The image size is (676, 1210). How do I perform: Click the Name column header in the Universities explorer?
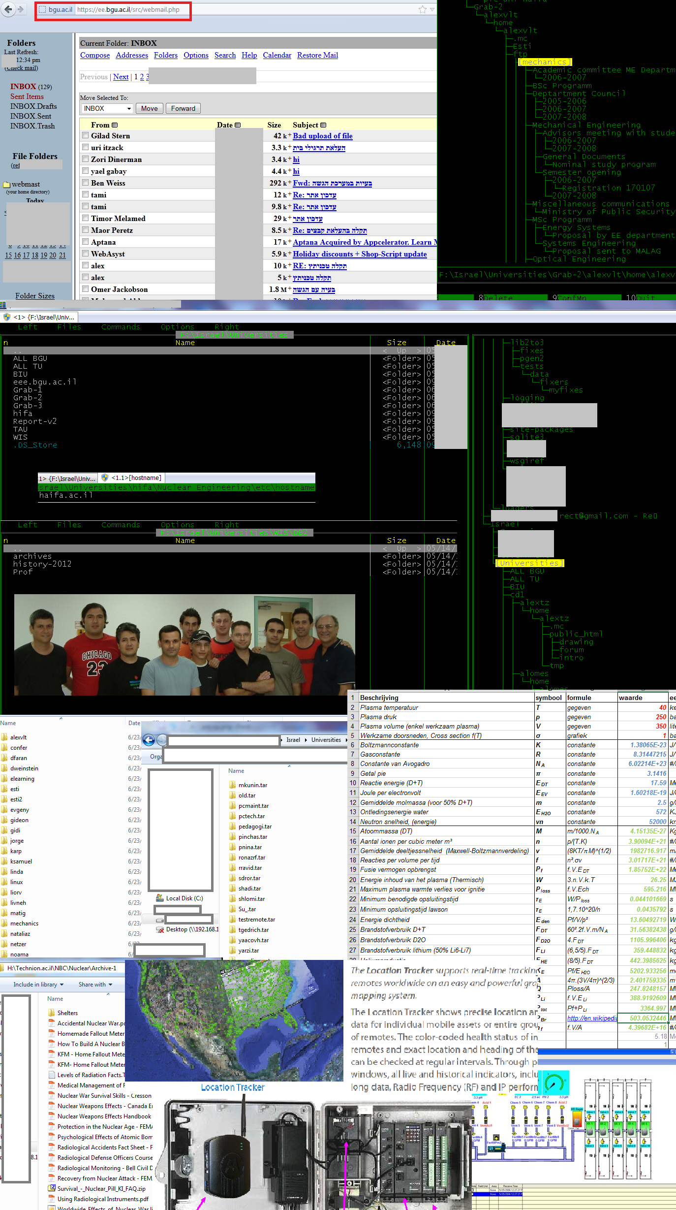236,770
